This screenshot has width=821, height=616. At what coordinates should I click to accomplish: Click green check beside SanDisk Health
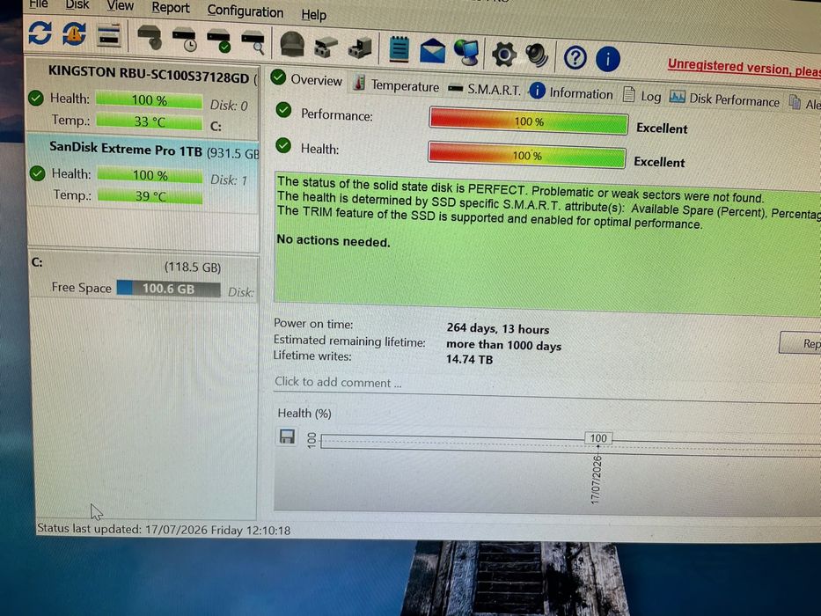pyautogui.click(x=38, y=172)
